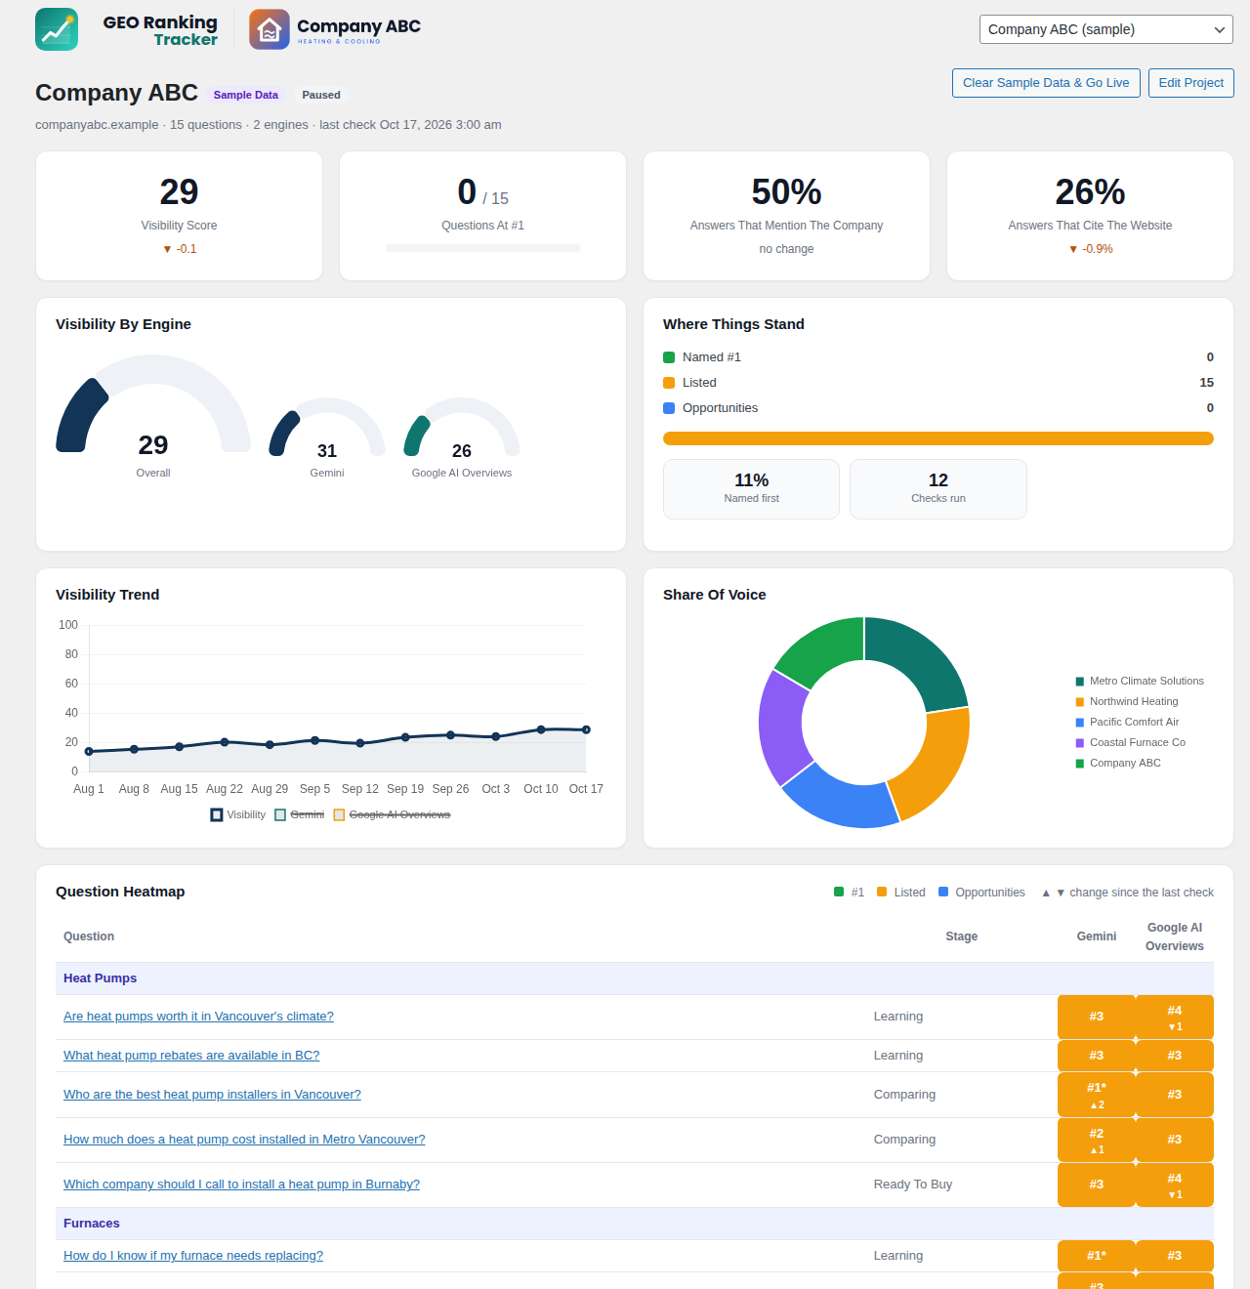The image size is (1250, 1289).
Task: Click Northwind Heating legend swatch
Action: point(1080,702)
